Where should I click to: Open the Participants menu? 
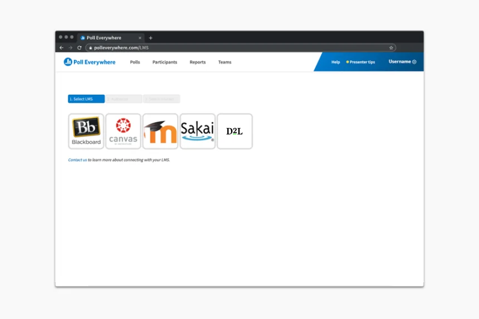[165, 62]
